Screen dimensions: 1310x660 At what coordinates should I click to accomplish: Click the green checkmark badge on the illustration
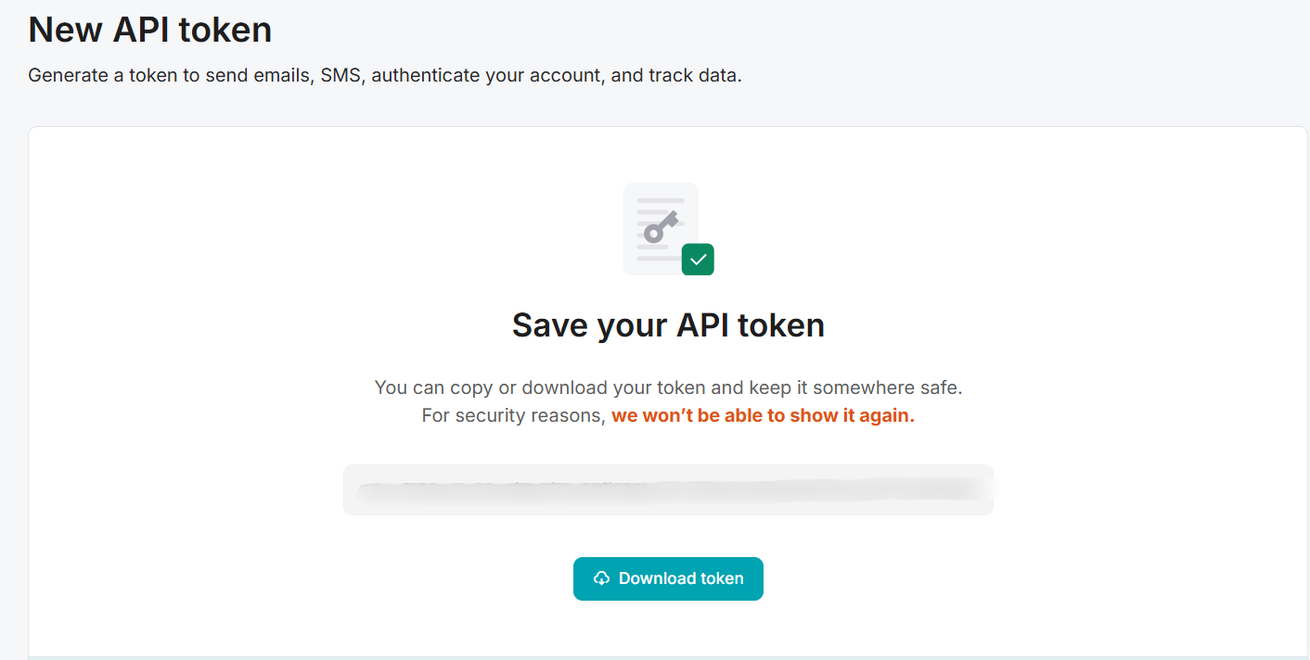coord(698,260)
